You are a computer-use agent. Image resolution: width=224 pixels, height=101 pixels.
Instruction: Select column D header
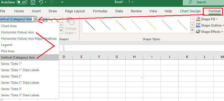[x=64, y=57]
